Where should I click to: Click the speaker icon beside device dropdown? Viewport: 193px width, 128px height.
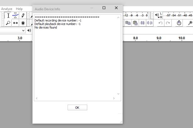(29, 30)
